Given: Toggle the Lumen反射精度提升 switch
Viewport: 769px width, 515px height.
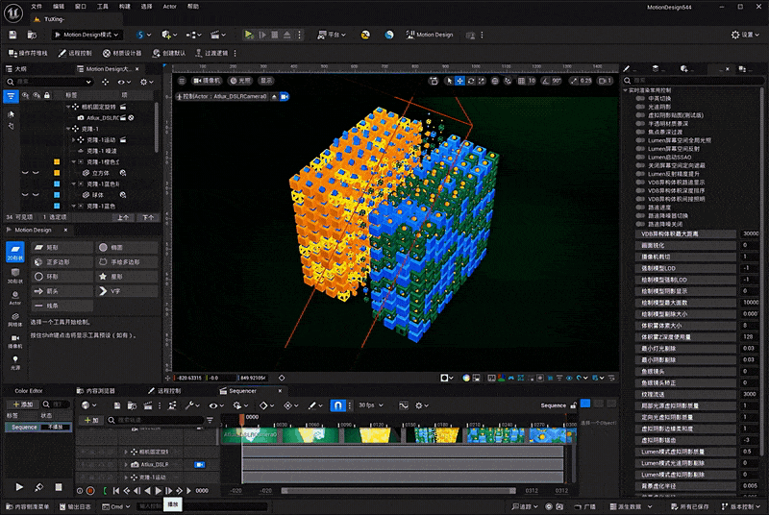Looking at the screenshot, I should point(640,174).
